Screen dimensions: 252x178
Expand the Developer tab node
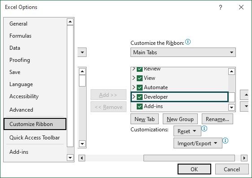[x=134, y=97]
